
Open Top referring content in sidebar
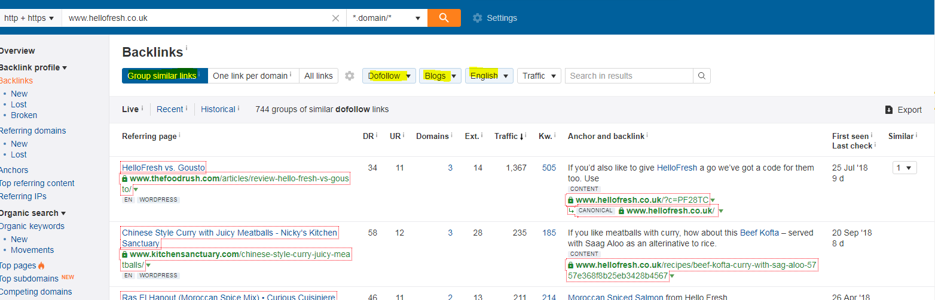click(x=37, y=183)
